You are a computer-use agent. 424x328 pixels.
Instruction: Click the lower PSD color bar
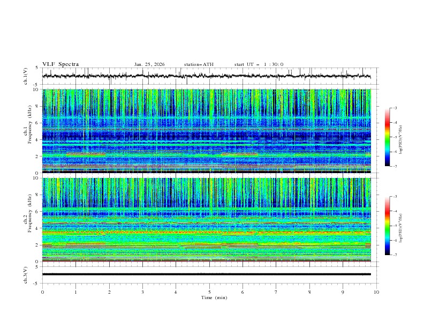click(x=387, y=226)
